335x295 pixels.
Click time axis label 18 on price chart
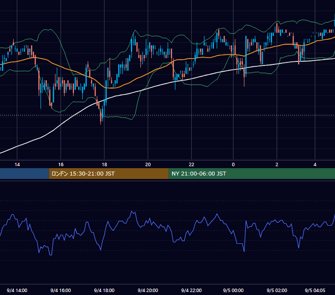tap(104, 165)
